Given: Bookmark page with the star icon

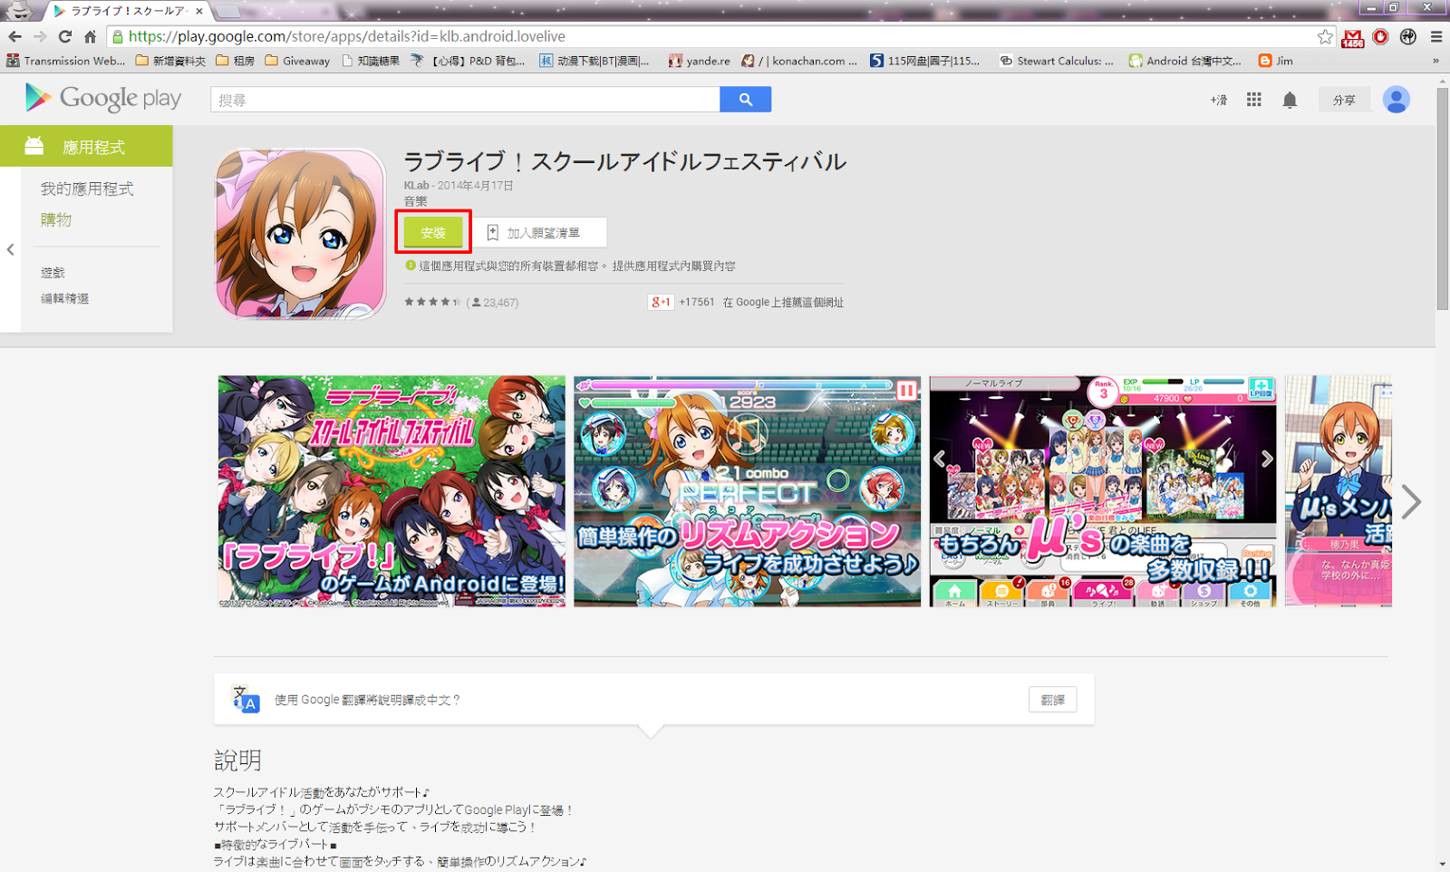Looking at the screenshot, I should point(1325,37).
